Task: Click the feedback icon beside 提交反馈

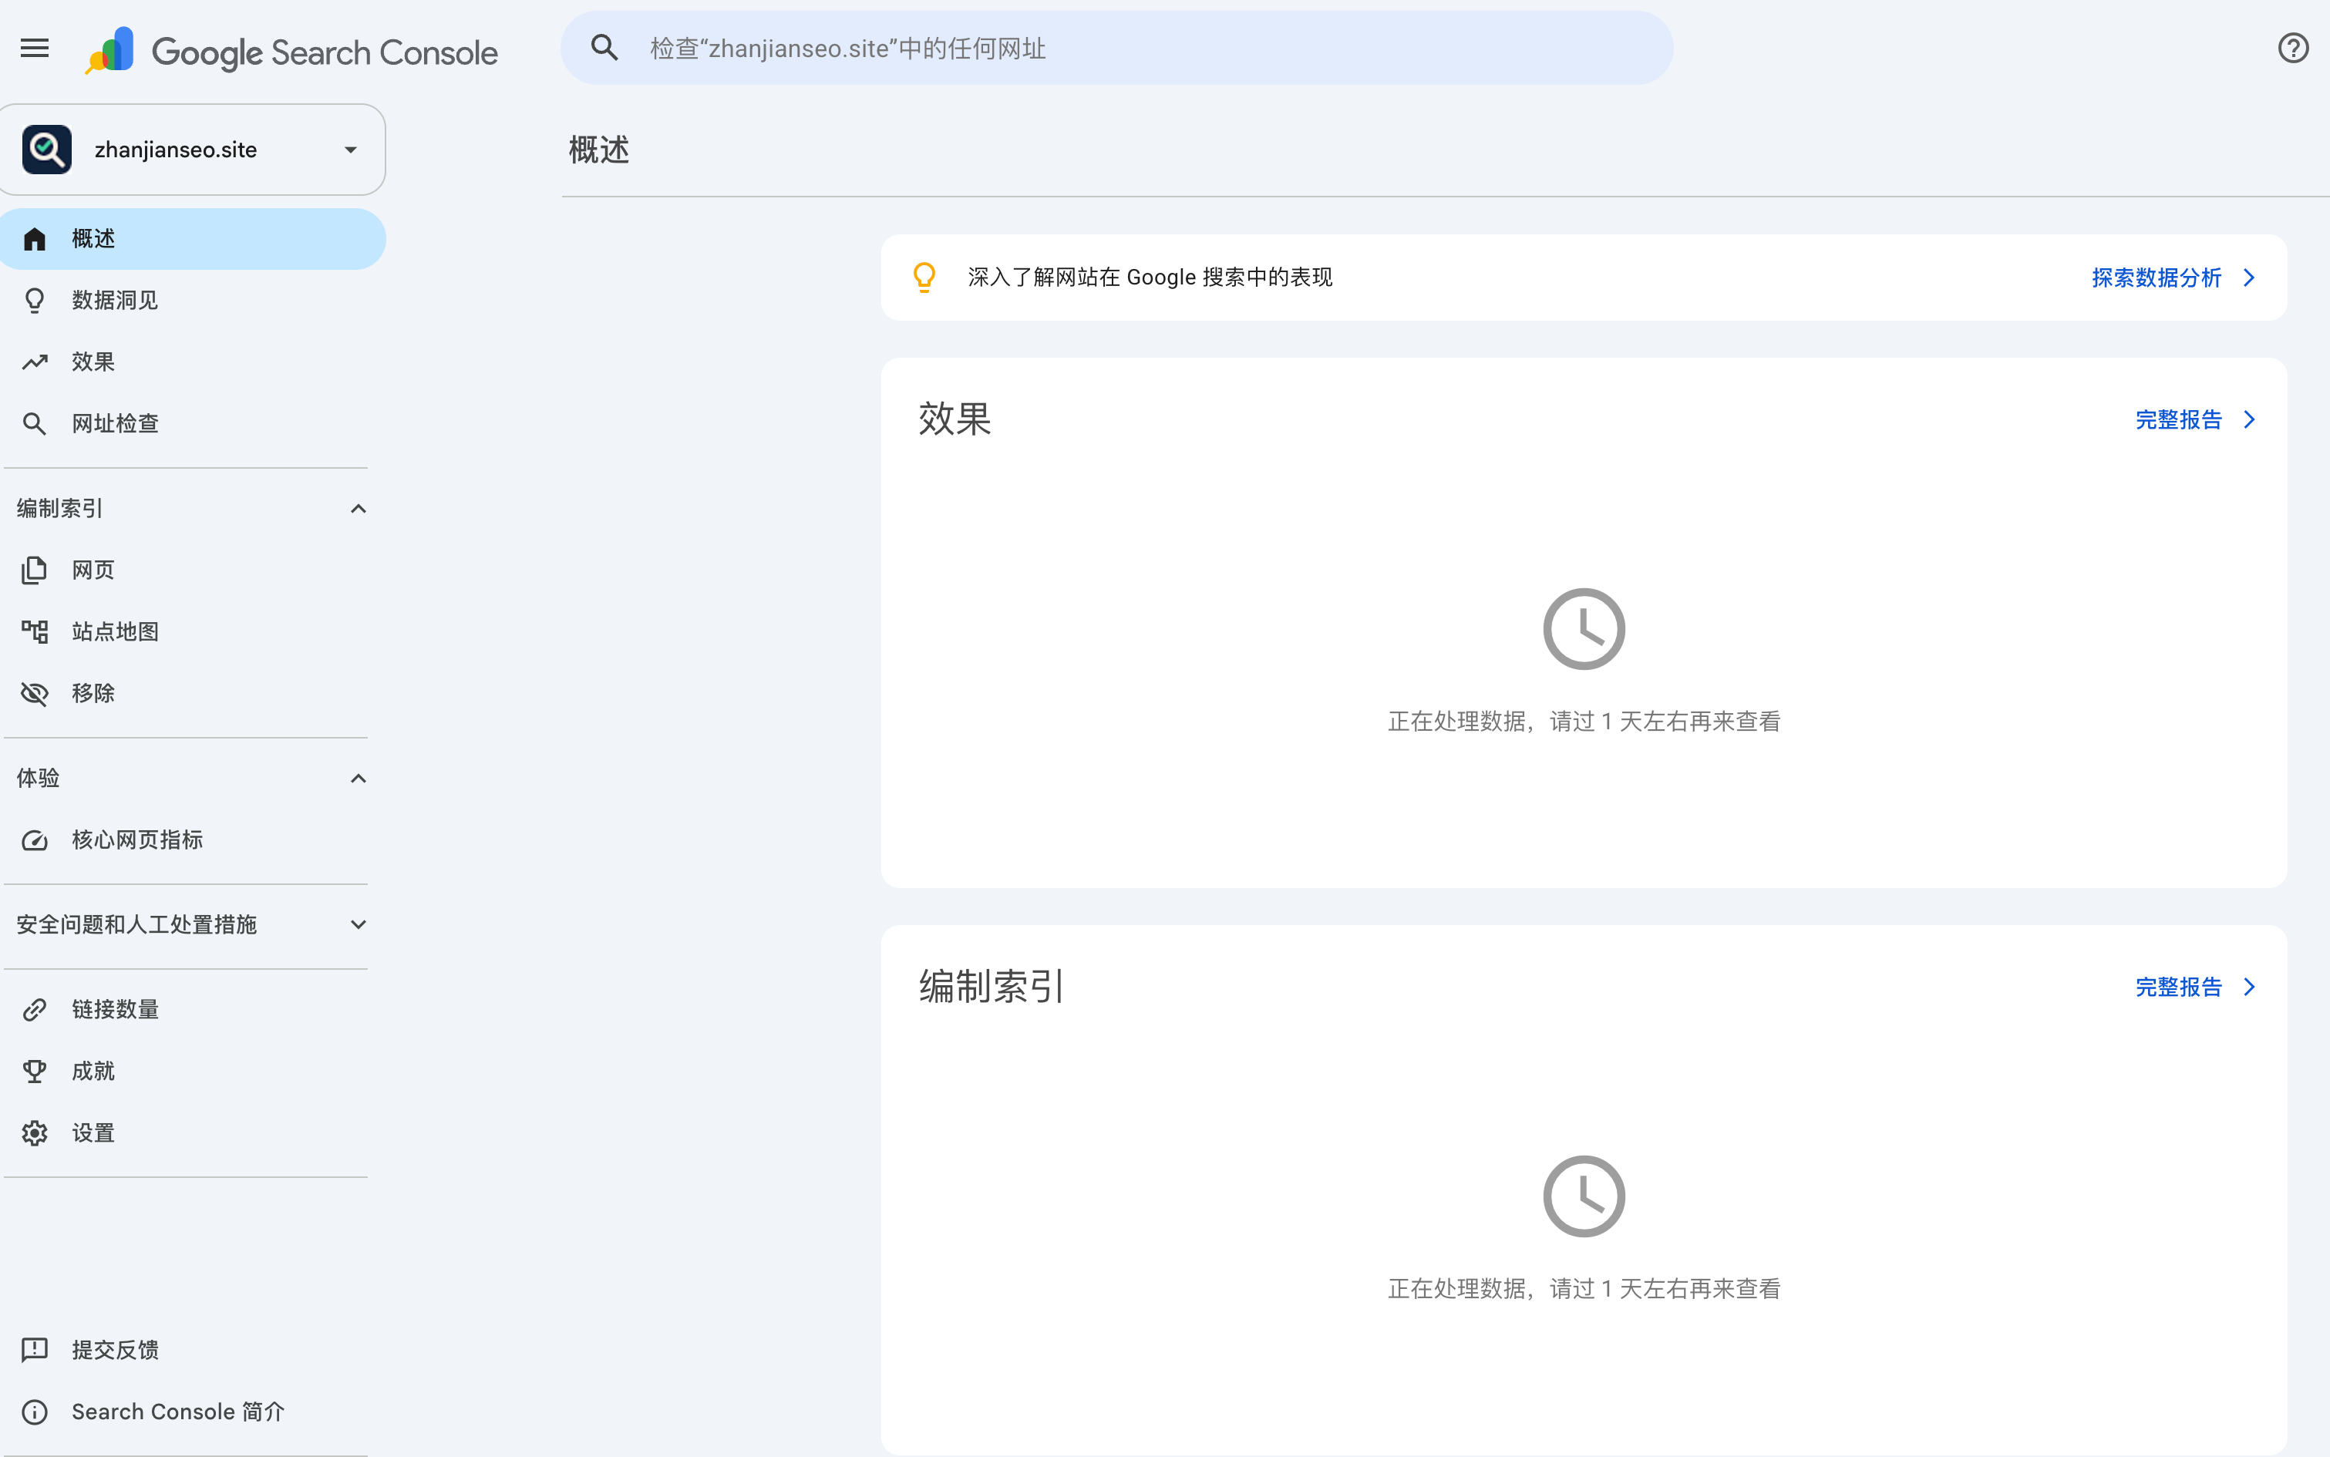Action: [x=35, y=1350]
